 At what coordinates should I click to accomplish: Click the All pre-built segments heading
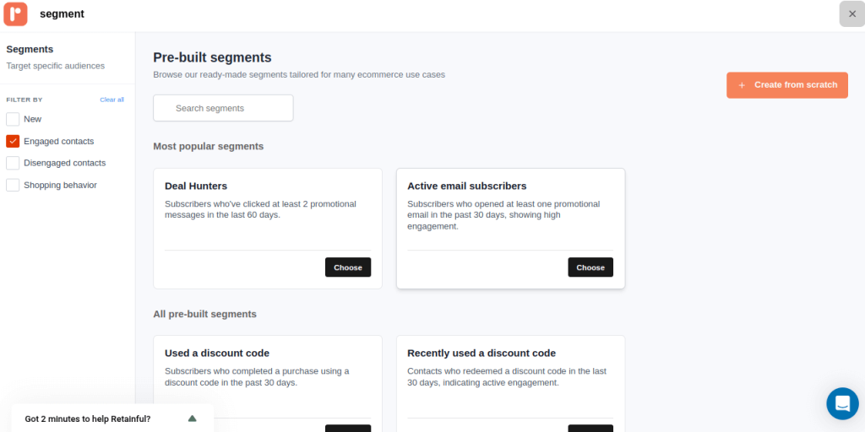[204, 314]
